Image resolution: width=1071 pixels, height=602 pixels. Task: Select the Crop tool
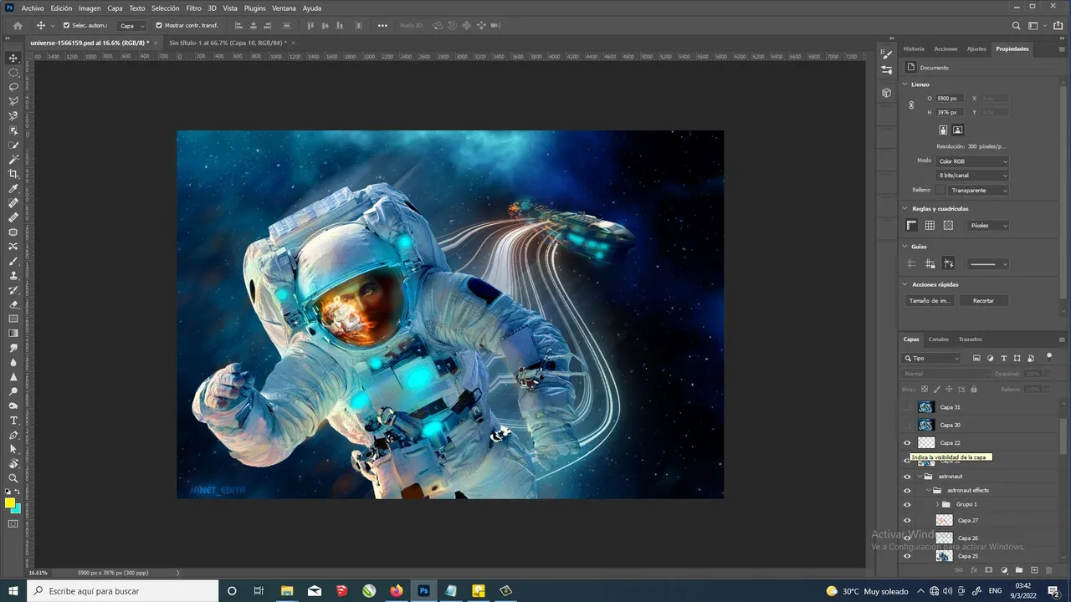click(13, 174)
